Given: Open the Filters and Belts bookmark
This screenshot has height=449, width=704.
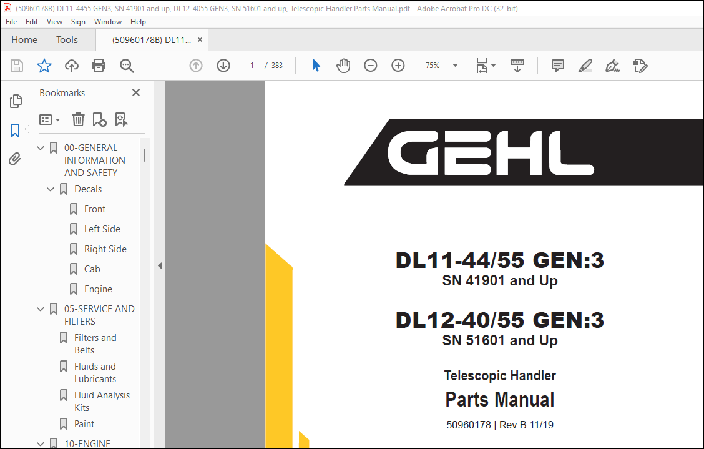Looking at the screenshot, I should pyautogui.click(x=95, y=344).
